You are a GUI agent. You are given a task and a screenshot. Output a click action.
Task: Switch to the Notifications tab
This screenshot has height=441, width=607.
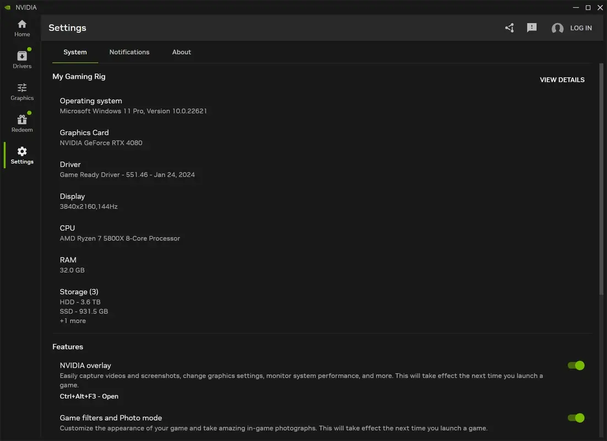[x=129, y=52]
